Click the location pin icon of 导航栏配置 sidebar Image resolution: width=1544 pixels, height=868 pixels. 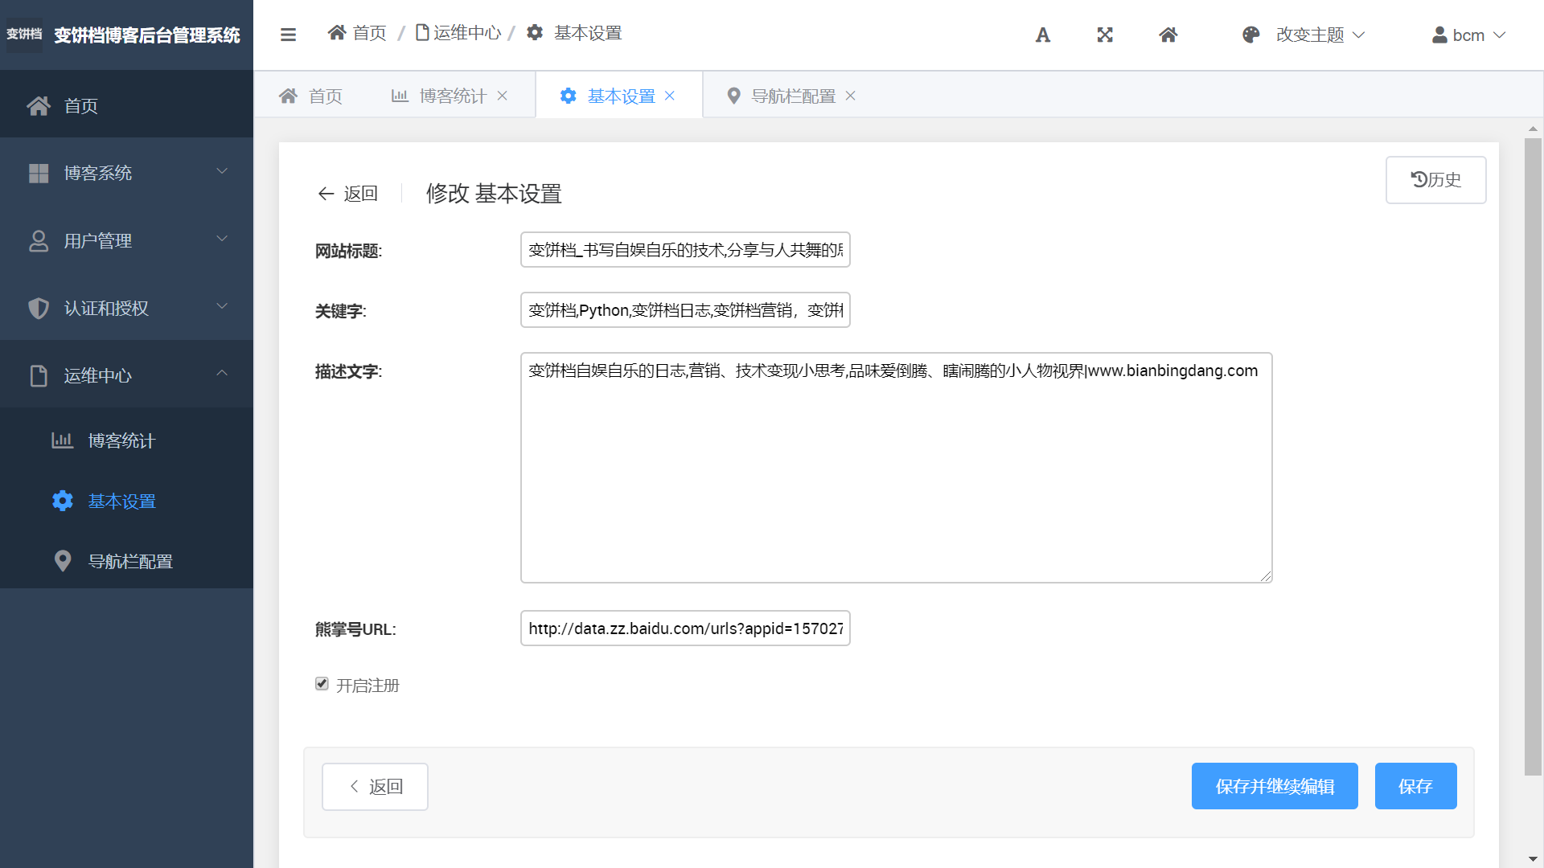tap(62, 561)
